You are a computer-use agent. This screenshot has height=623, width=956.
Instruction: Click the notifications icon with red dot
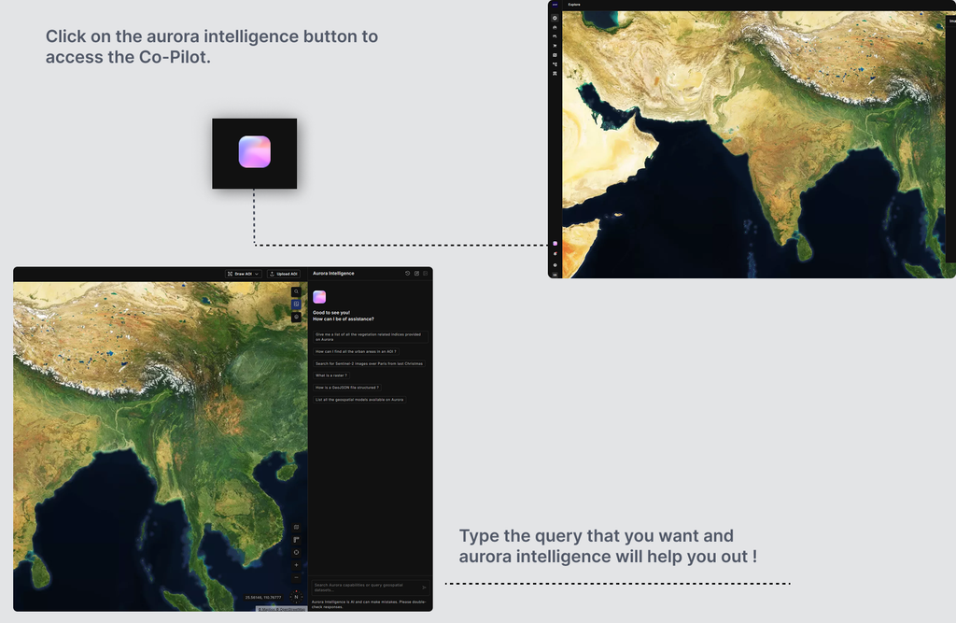(555, 254)
